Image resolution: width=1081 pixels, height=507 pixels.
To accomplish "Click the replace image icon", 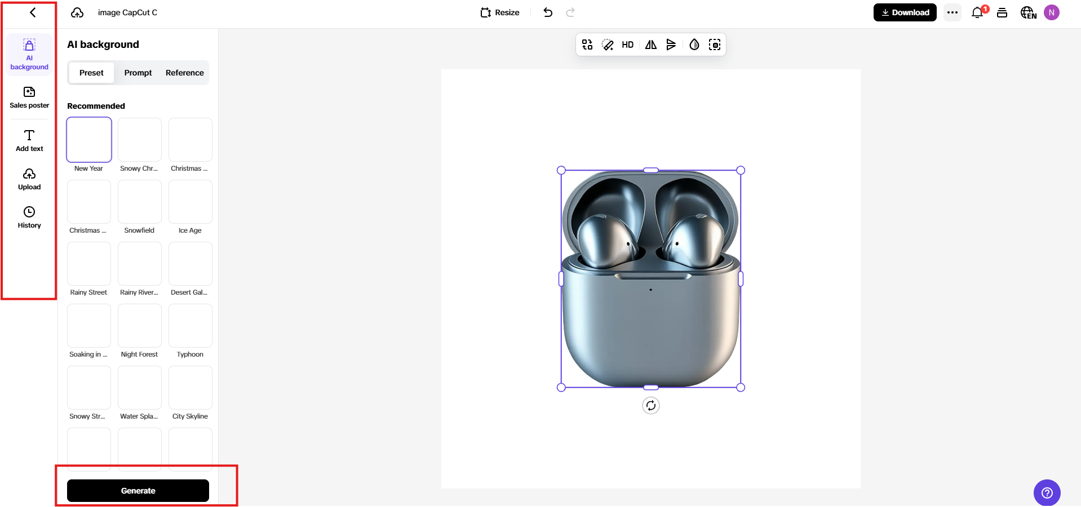I will tap(587, 45).
